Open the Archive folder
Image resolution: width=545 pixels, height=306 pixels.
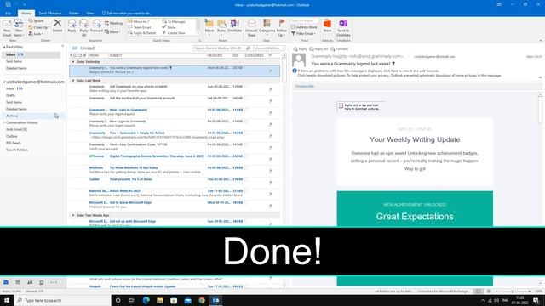[x=12, y=116]
